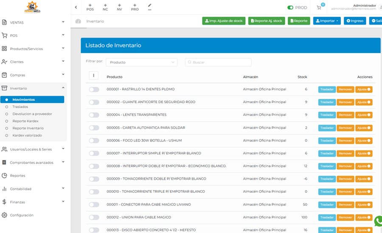Click the Inventario box icon
The image size is (382, 233).
coord(4,88)
